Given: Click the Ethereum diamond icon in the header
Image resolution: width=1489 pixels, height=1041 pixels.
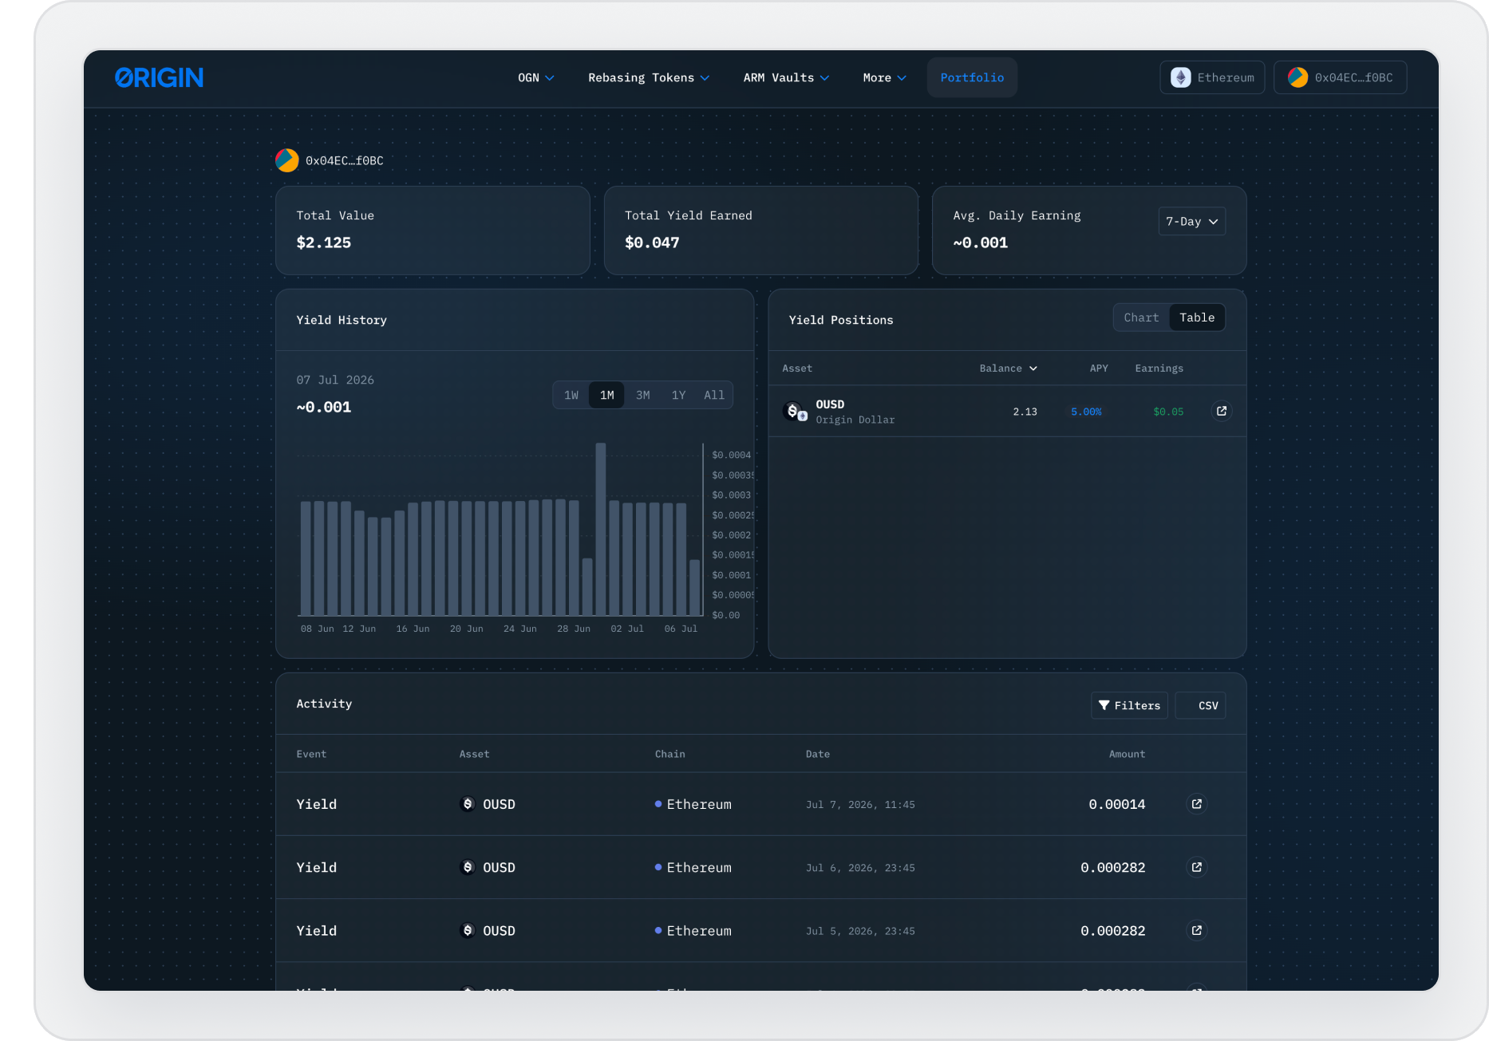Looking at the screenshot, I should (1181, 77).
